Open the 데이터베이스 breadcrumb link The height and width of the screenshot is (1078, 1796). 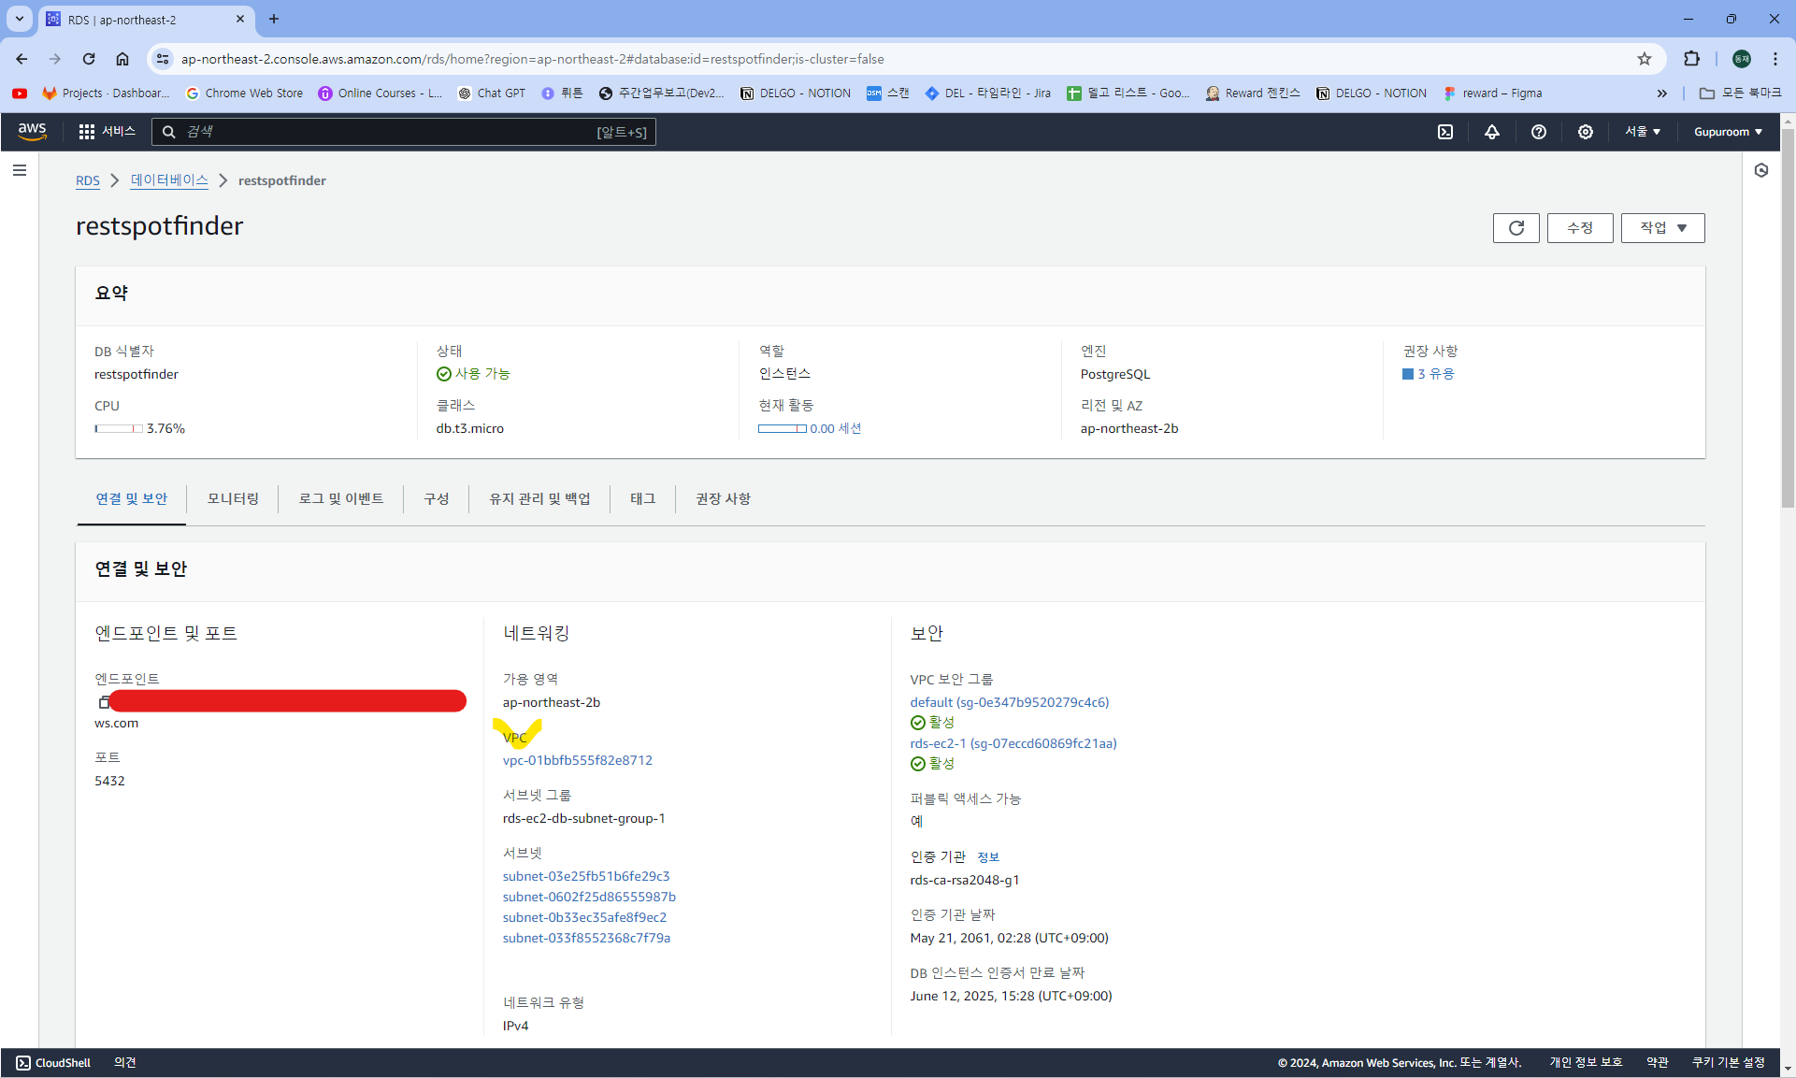[169, 180]
